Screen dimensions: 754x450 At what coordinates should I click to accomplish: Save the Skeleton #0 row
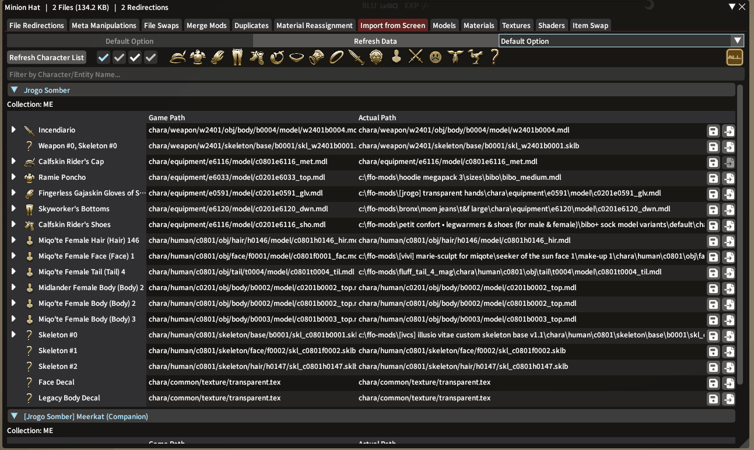[x=713, y=336]
